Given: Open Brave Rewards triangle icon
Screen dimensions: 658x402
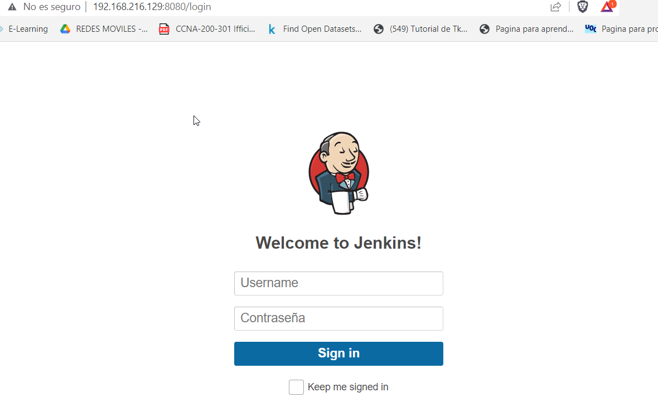Looking at the screenshot, I should (x=607, y=6).
